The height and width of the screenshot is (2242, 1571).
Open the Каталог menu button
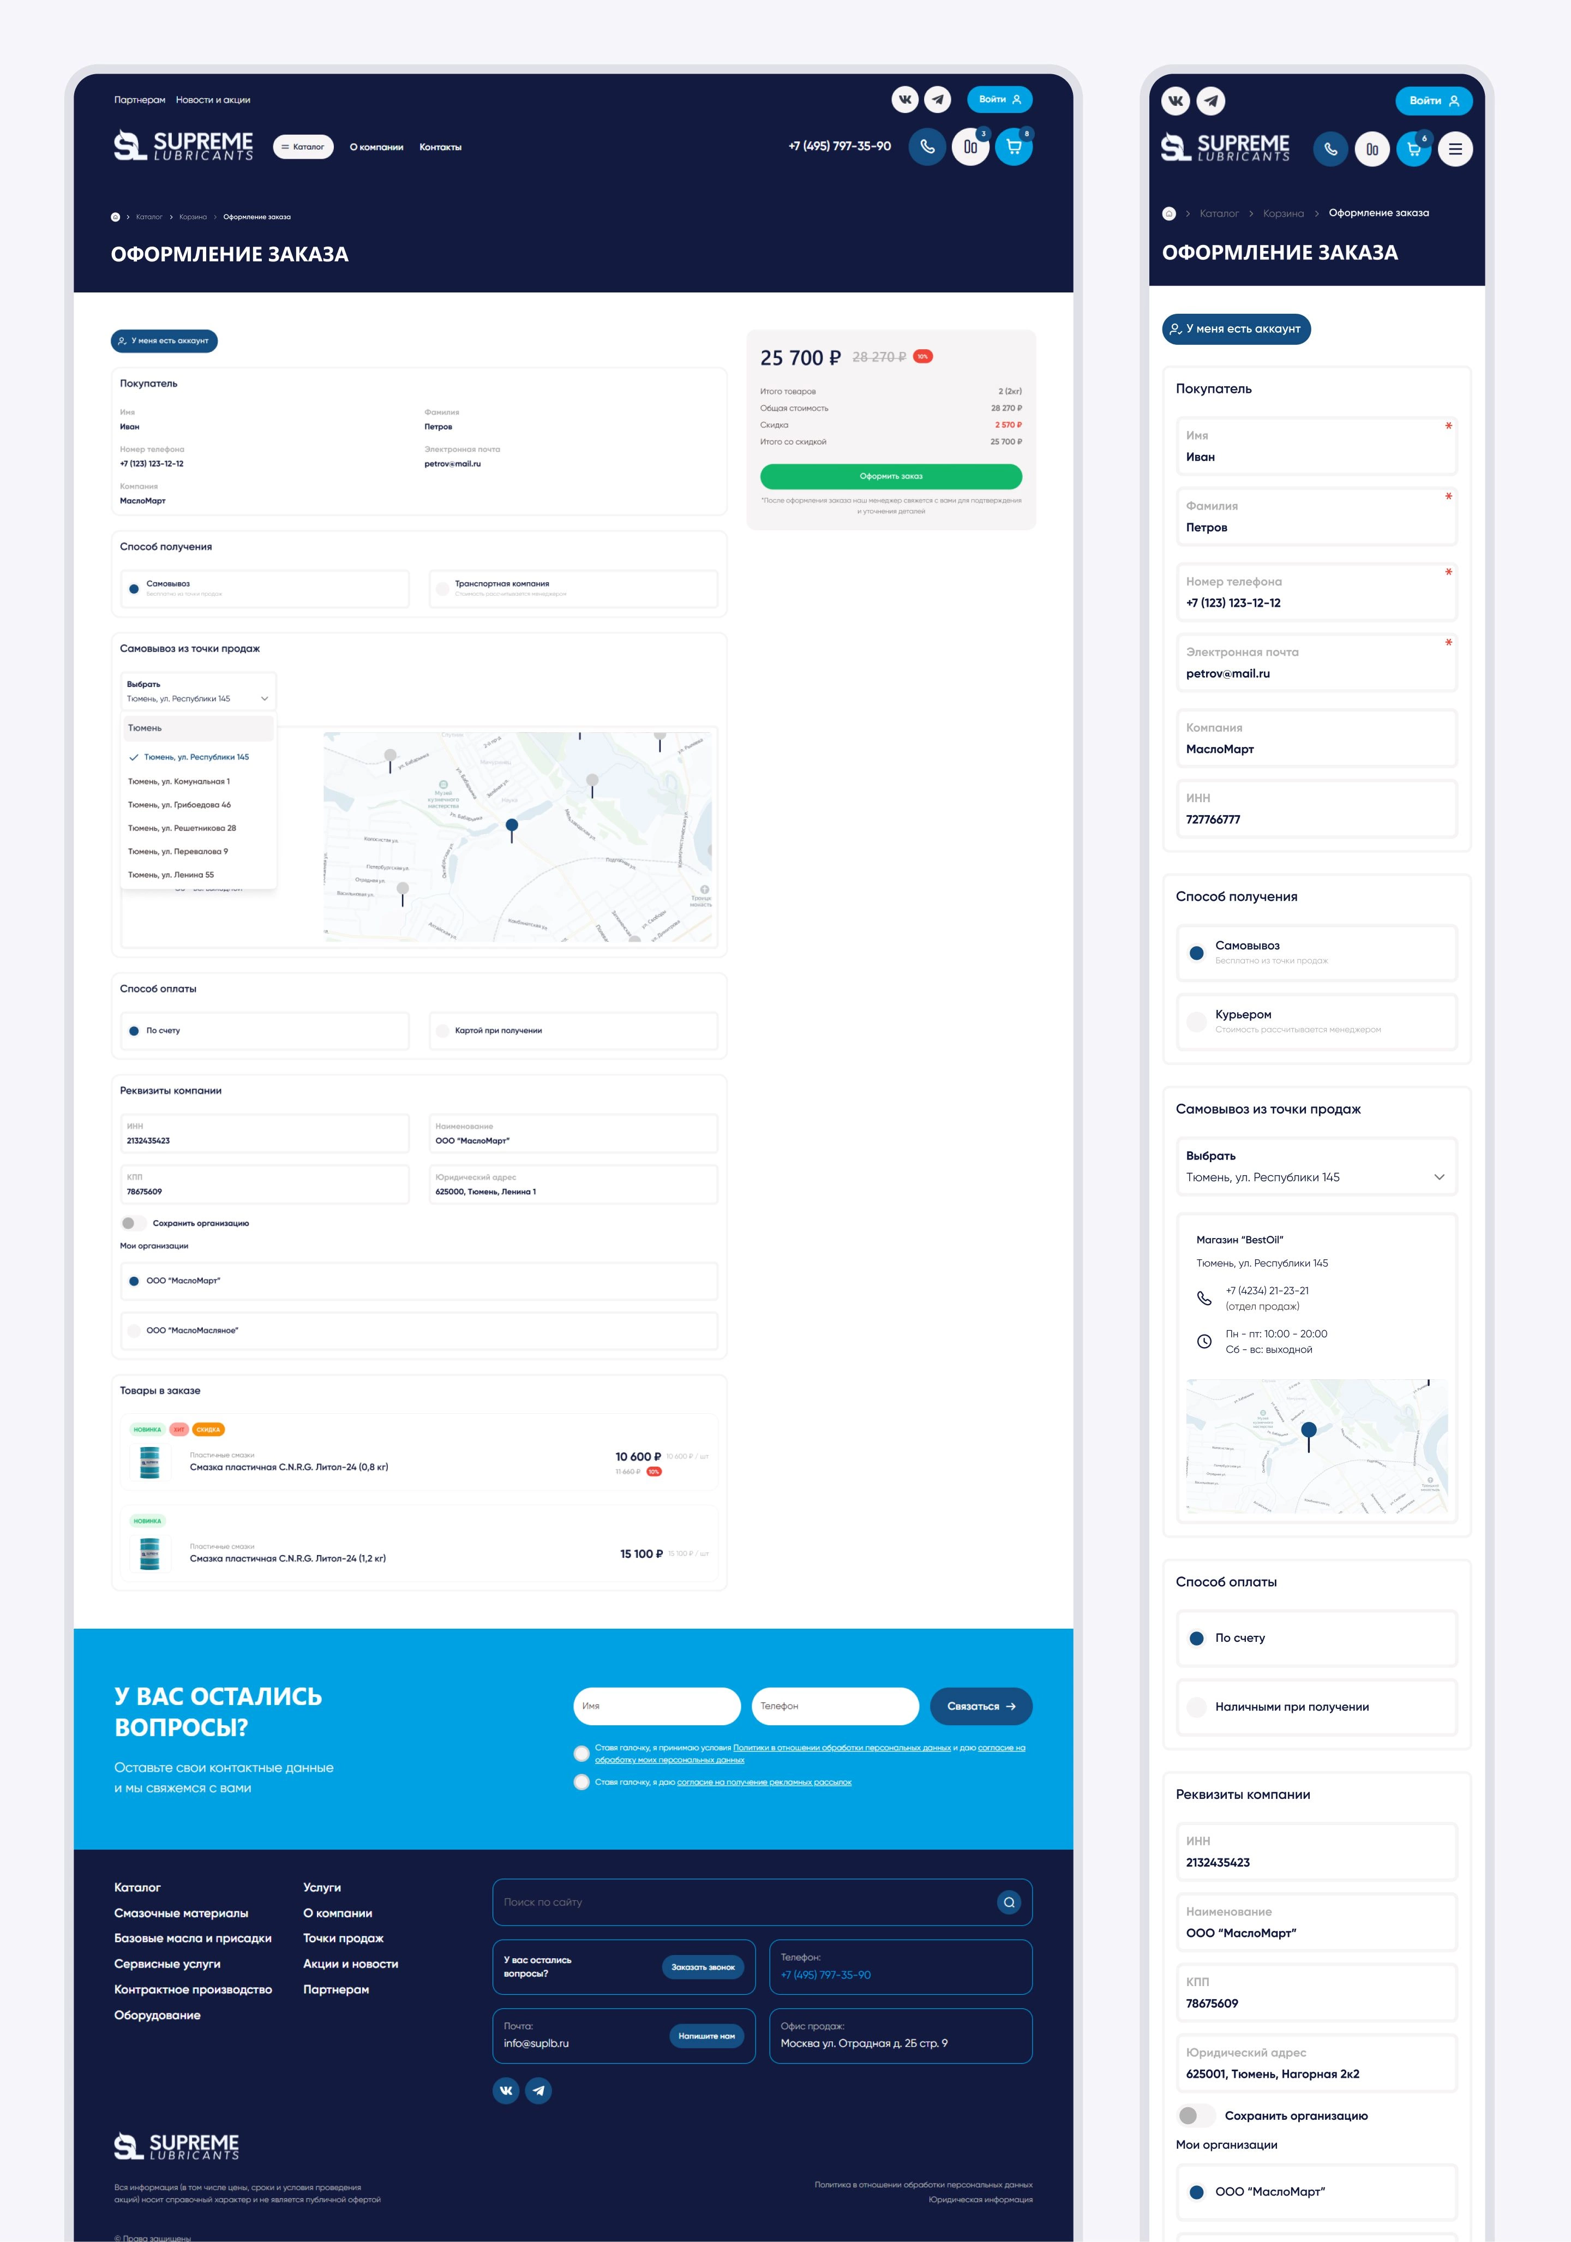[304, 147]
